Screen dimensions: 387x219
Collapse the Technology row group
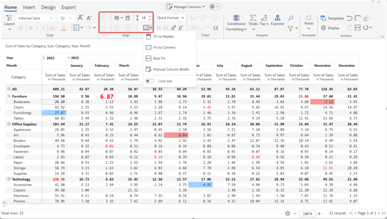point(8,179)
